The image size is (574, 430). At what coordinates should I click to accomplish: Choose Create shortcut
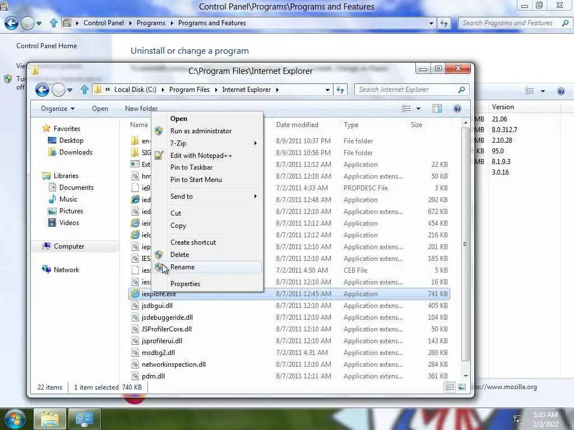coord(207,242)
